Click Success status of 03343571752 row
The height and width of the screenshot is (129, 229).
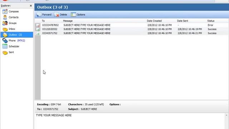(x=212, y=33)
